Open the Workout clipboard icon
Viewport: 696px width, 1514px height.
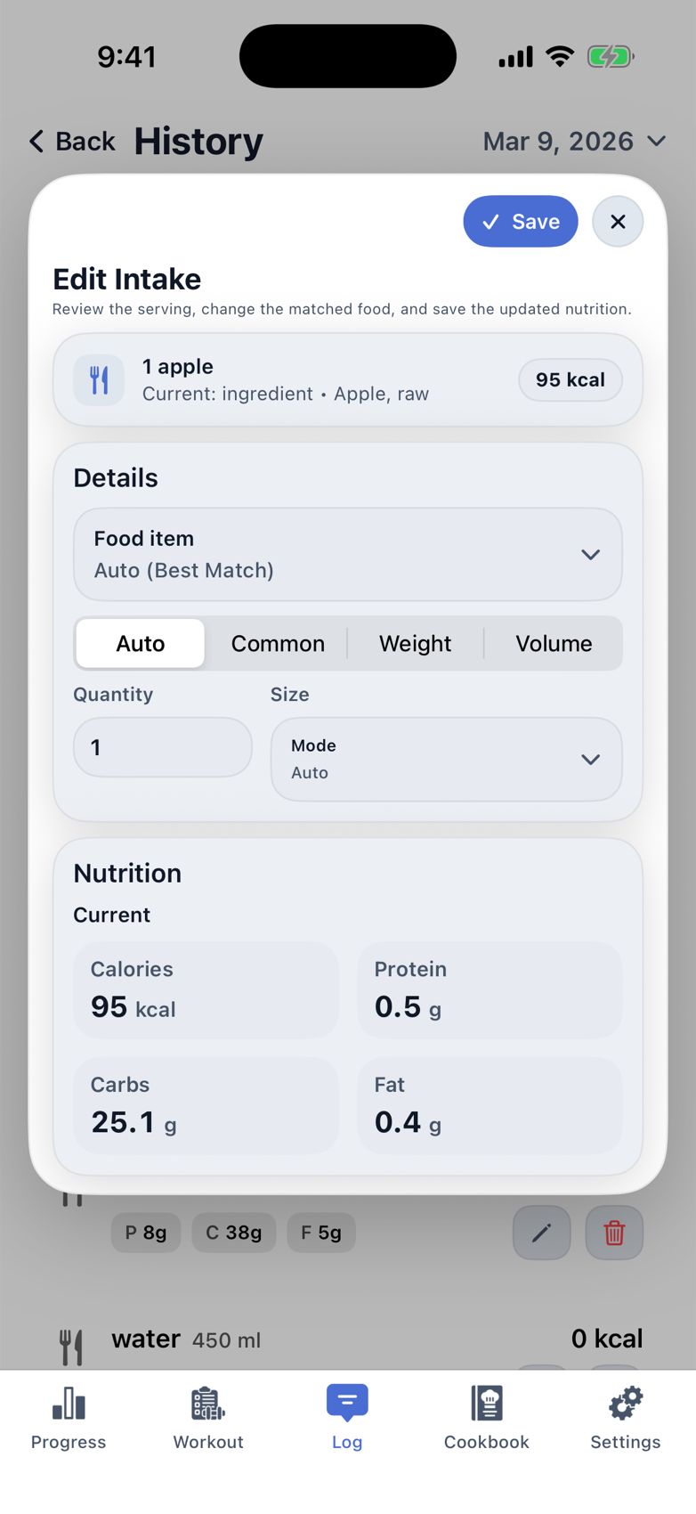click(x=208, y=1404)
